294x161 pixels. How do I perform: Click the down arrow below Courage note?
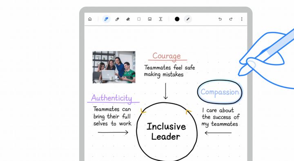tap(165, 91)
